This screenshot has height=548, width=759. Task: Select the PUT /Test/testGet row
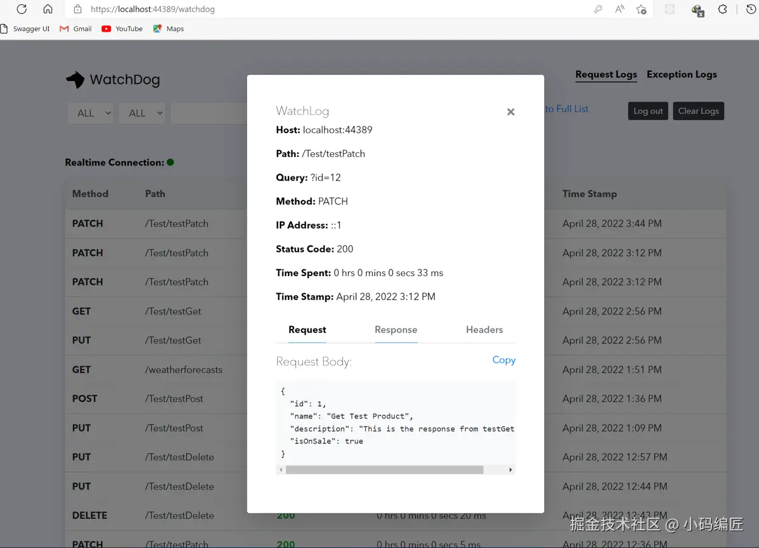[396, 341]
